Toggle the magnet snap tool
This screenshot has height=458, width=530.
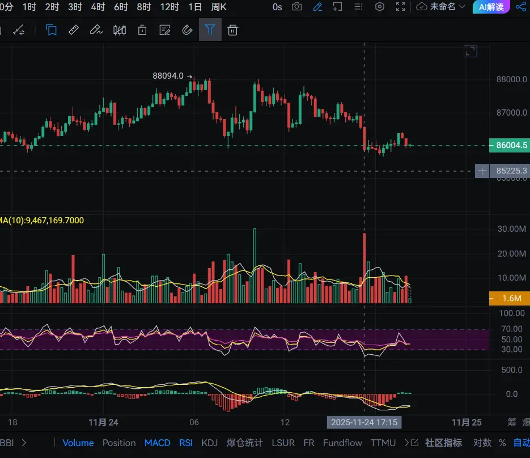point(187,30)
